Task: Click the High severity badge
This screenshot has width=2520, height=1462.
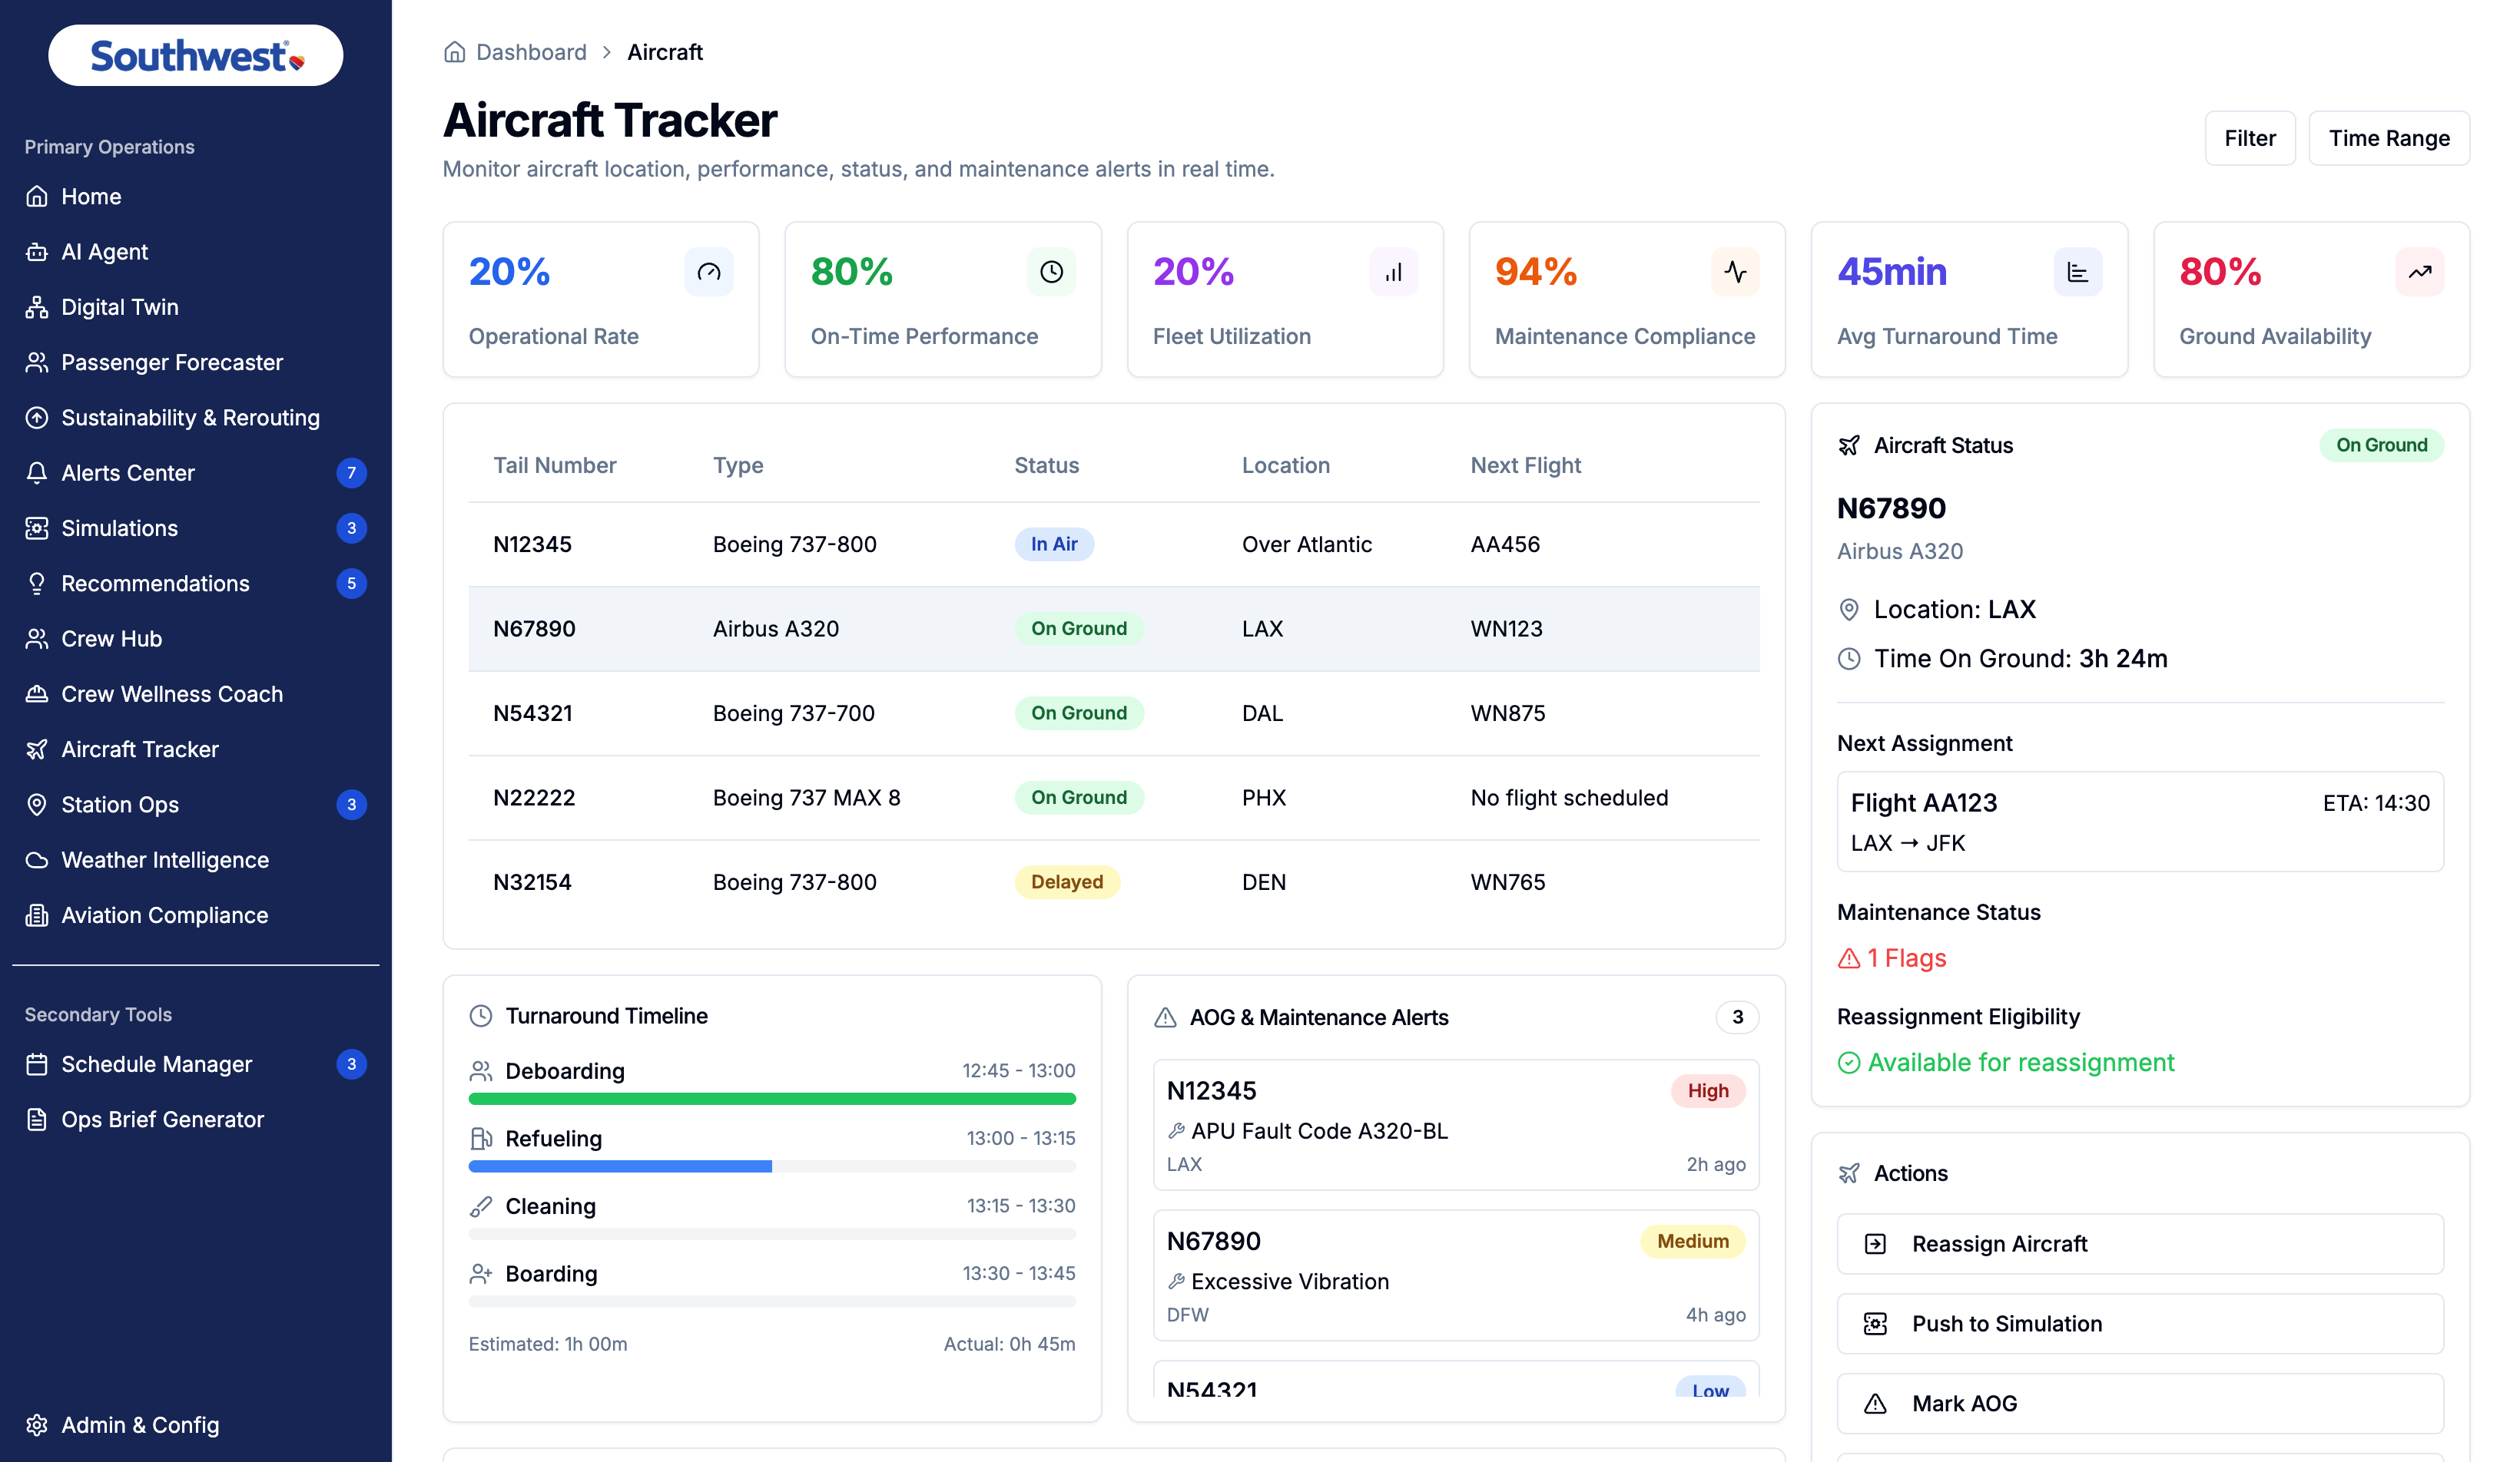Action: point(1708,1091)
